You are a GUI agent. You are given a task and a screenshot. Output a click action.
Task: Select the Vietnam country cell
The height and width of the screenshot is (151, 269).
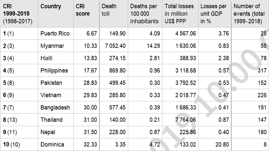pos(51,95)
